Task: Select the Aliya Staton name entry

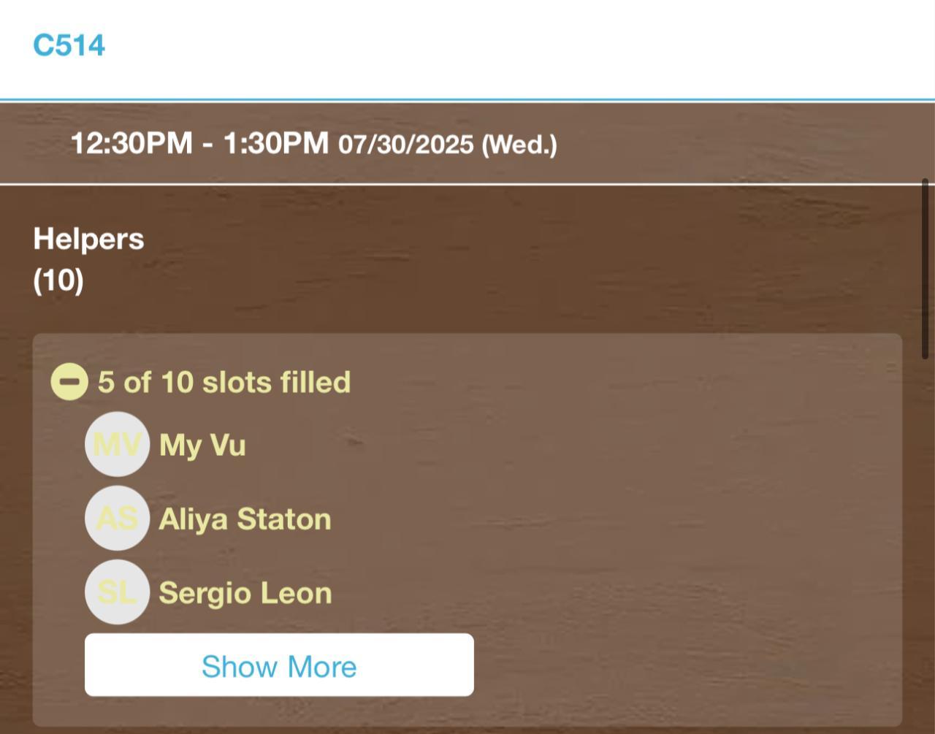Action: click(245, 519)
